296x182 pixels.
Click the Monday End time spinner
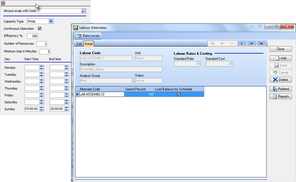coord(66,67)
